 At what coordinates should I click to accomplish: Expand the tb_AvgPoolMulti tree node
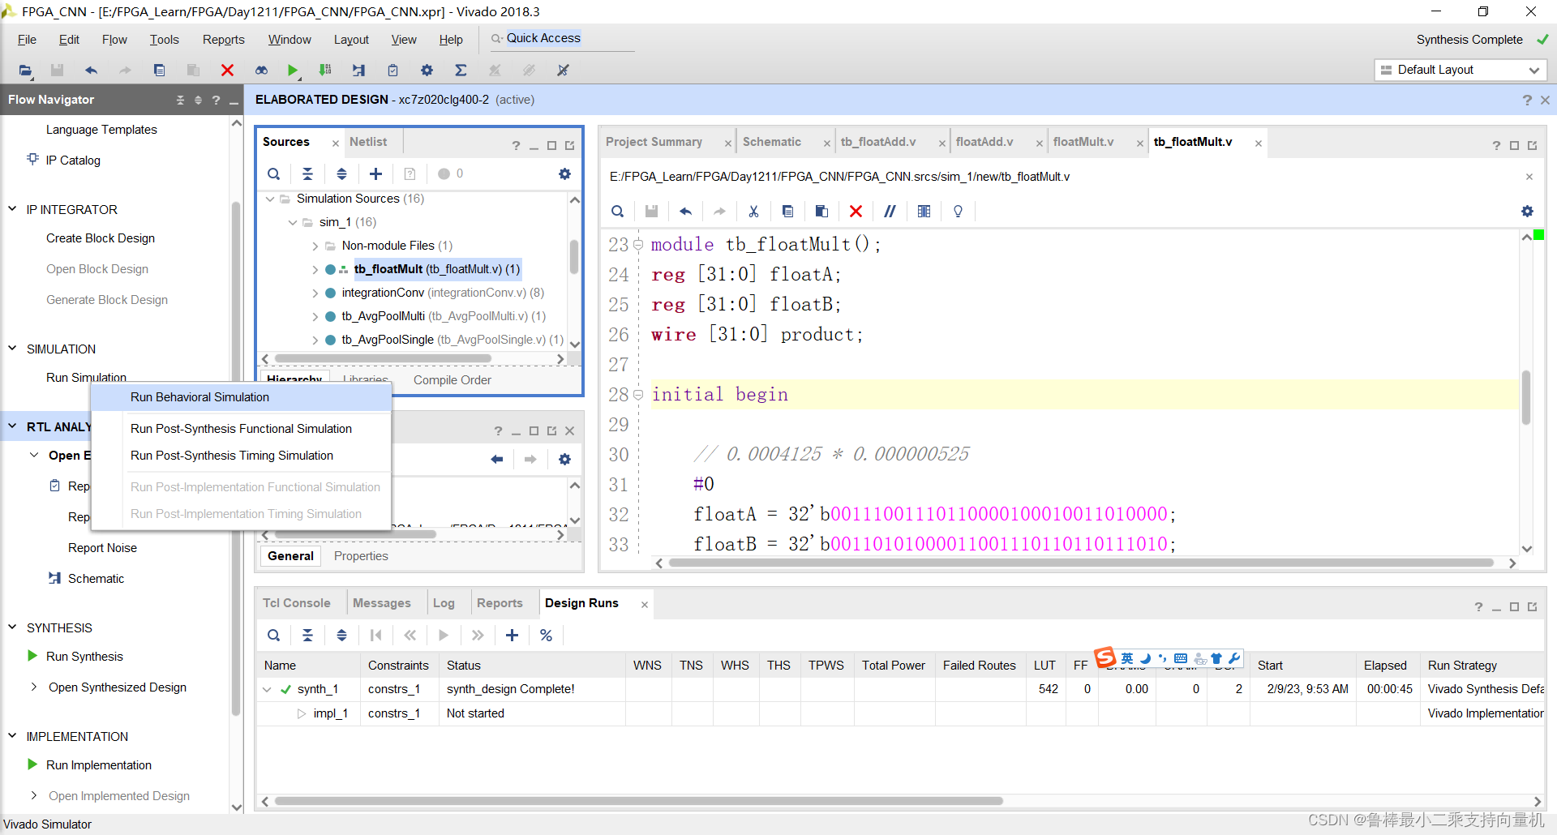(315, 316)
